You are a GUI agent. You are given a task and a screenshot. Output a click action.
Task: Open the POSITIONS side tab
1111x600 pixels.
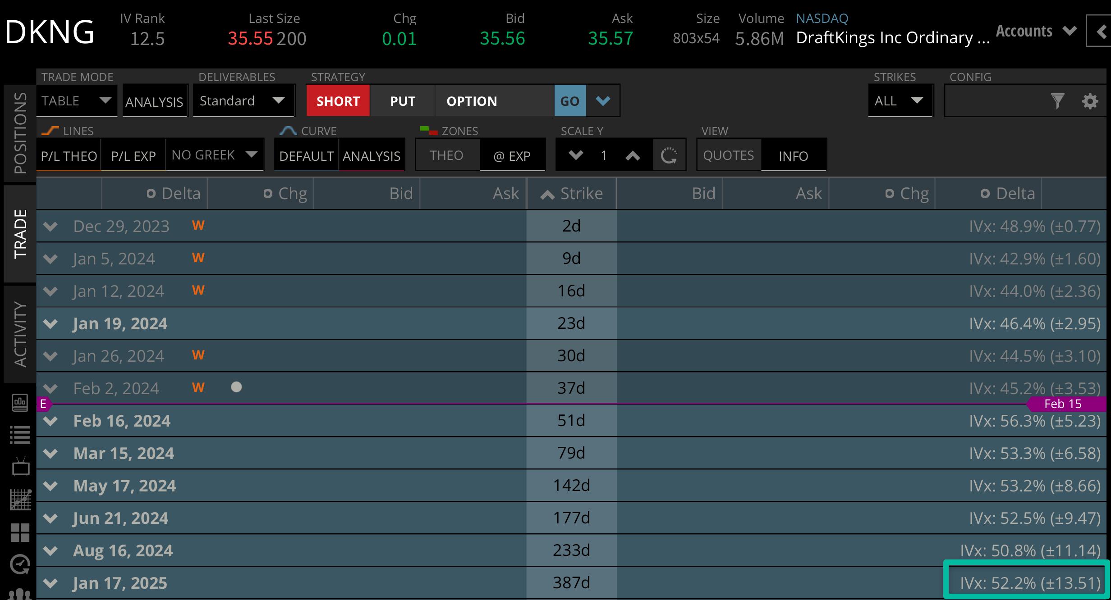[x=20, y=133]
